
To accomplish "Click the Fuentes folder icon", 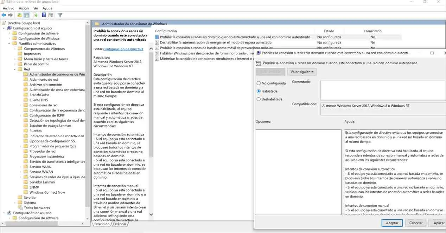I will (x=26, y=131).
